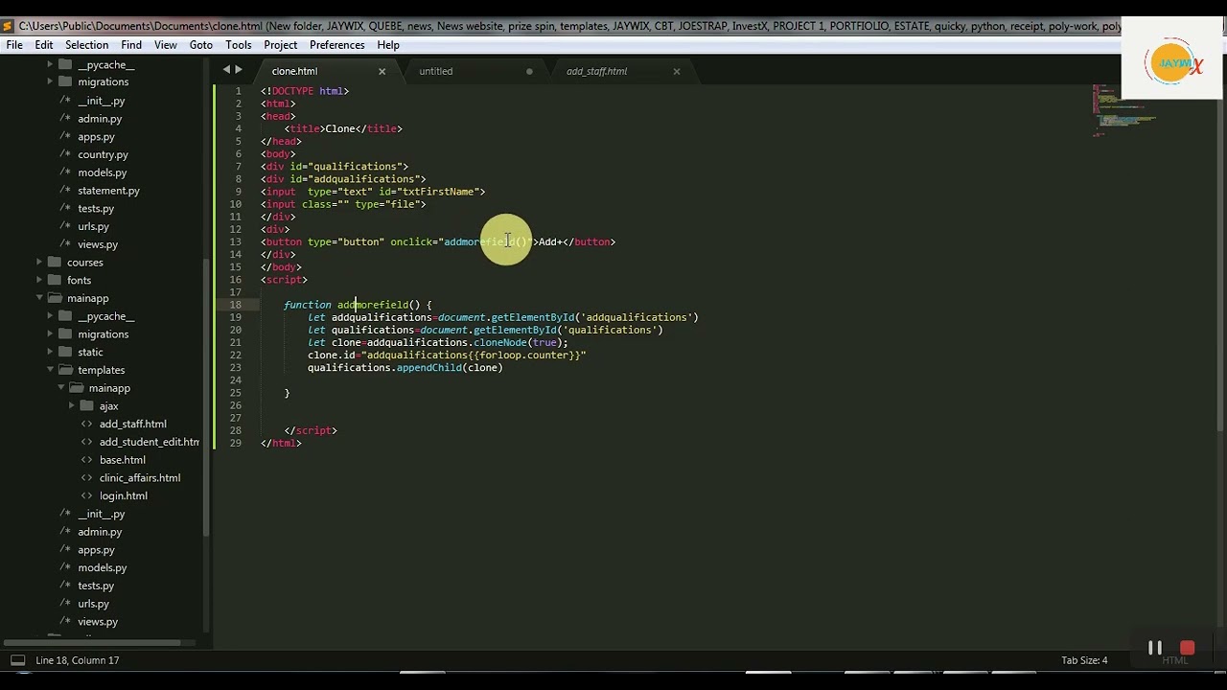Close the clone.html tab
The height and width of the screenshot is (690, 1227).
pyautogui.click(x=382, y=71)
